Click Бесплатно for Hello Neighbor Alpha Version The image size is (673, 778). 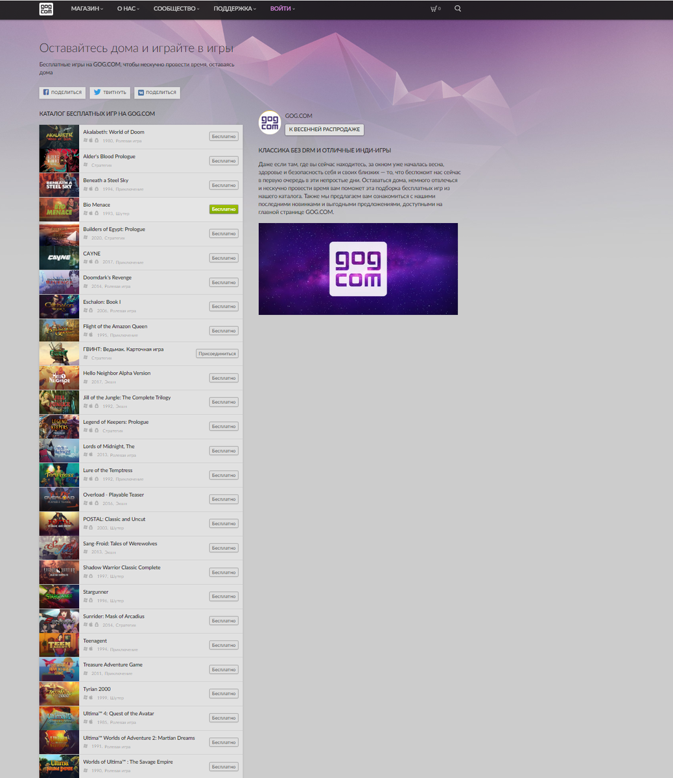[224, 378]
